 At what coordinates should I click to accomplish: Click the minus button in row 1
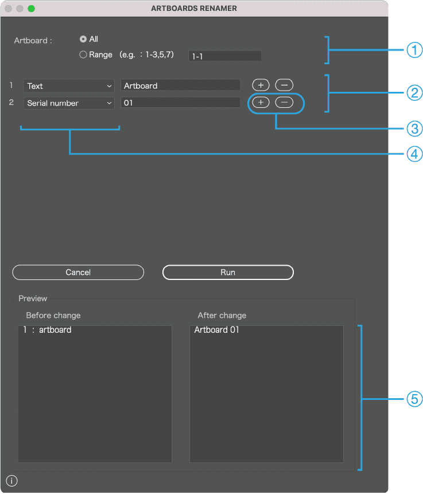point(284,85)
